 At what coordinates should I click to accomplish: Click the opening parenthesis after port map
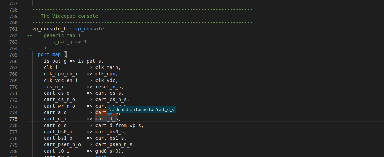click(x=65, y=55)
